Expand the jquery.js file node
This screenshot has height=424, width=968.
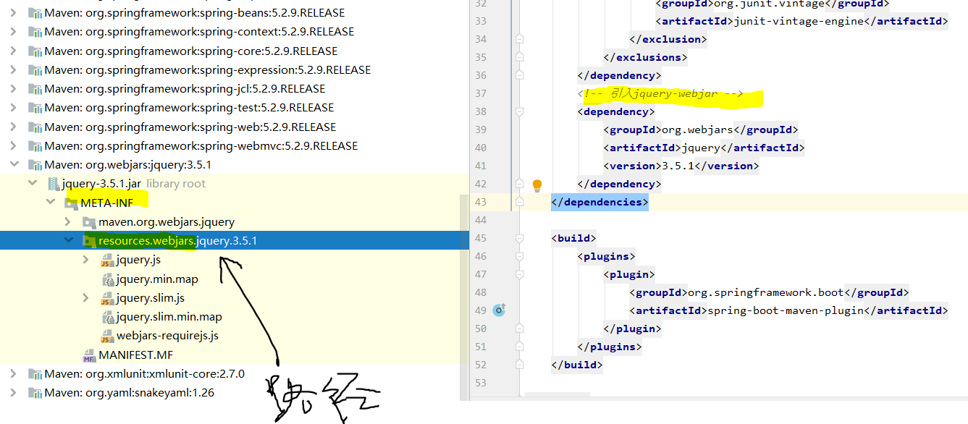pyautogui.click(x=86, y=259)
